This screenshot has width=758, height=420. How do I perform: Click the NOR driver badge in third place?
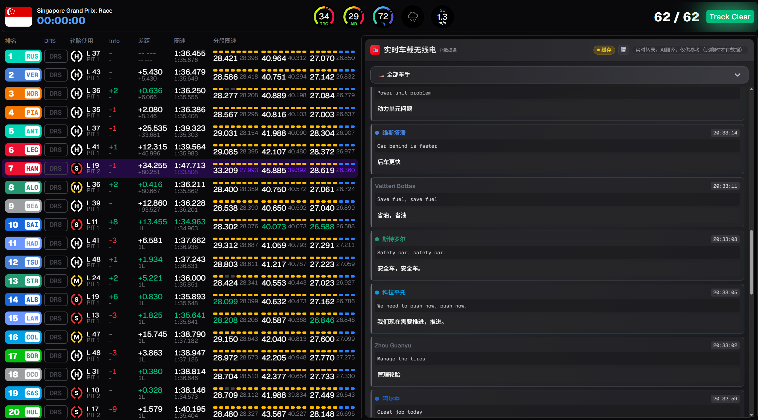tap(32, 94)
